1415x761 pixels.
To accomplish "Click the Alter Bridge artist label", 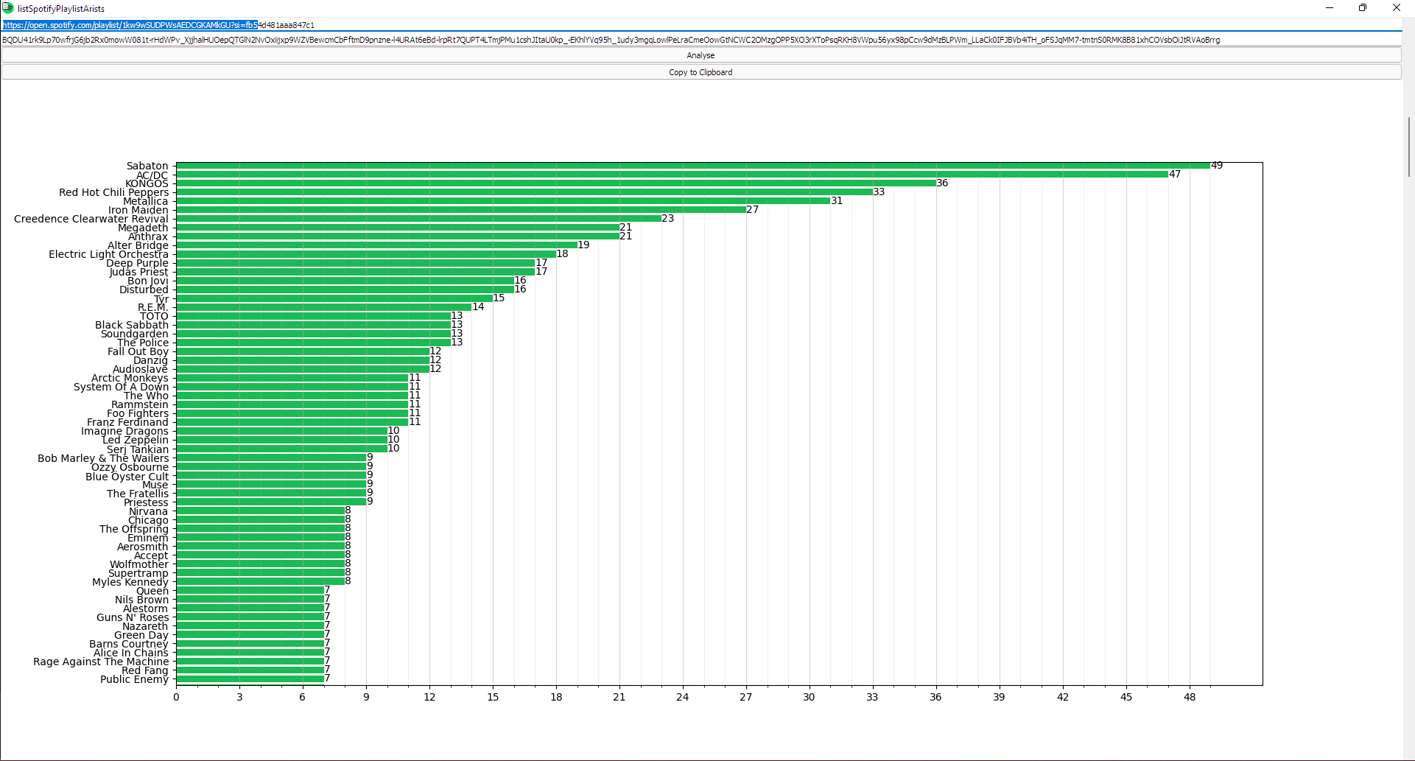I will [x=138, y=245].
